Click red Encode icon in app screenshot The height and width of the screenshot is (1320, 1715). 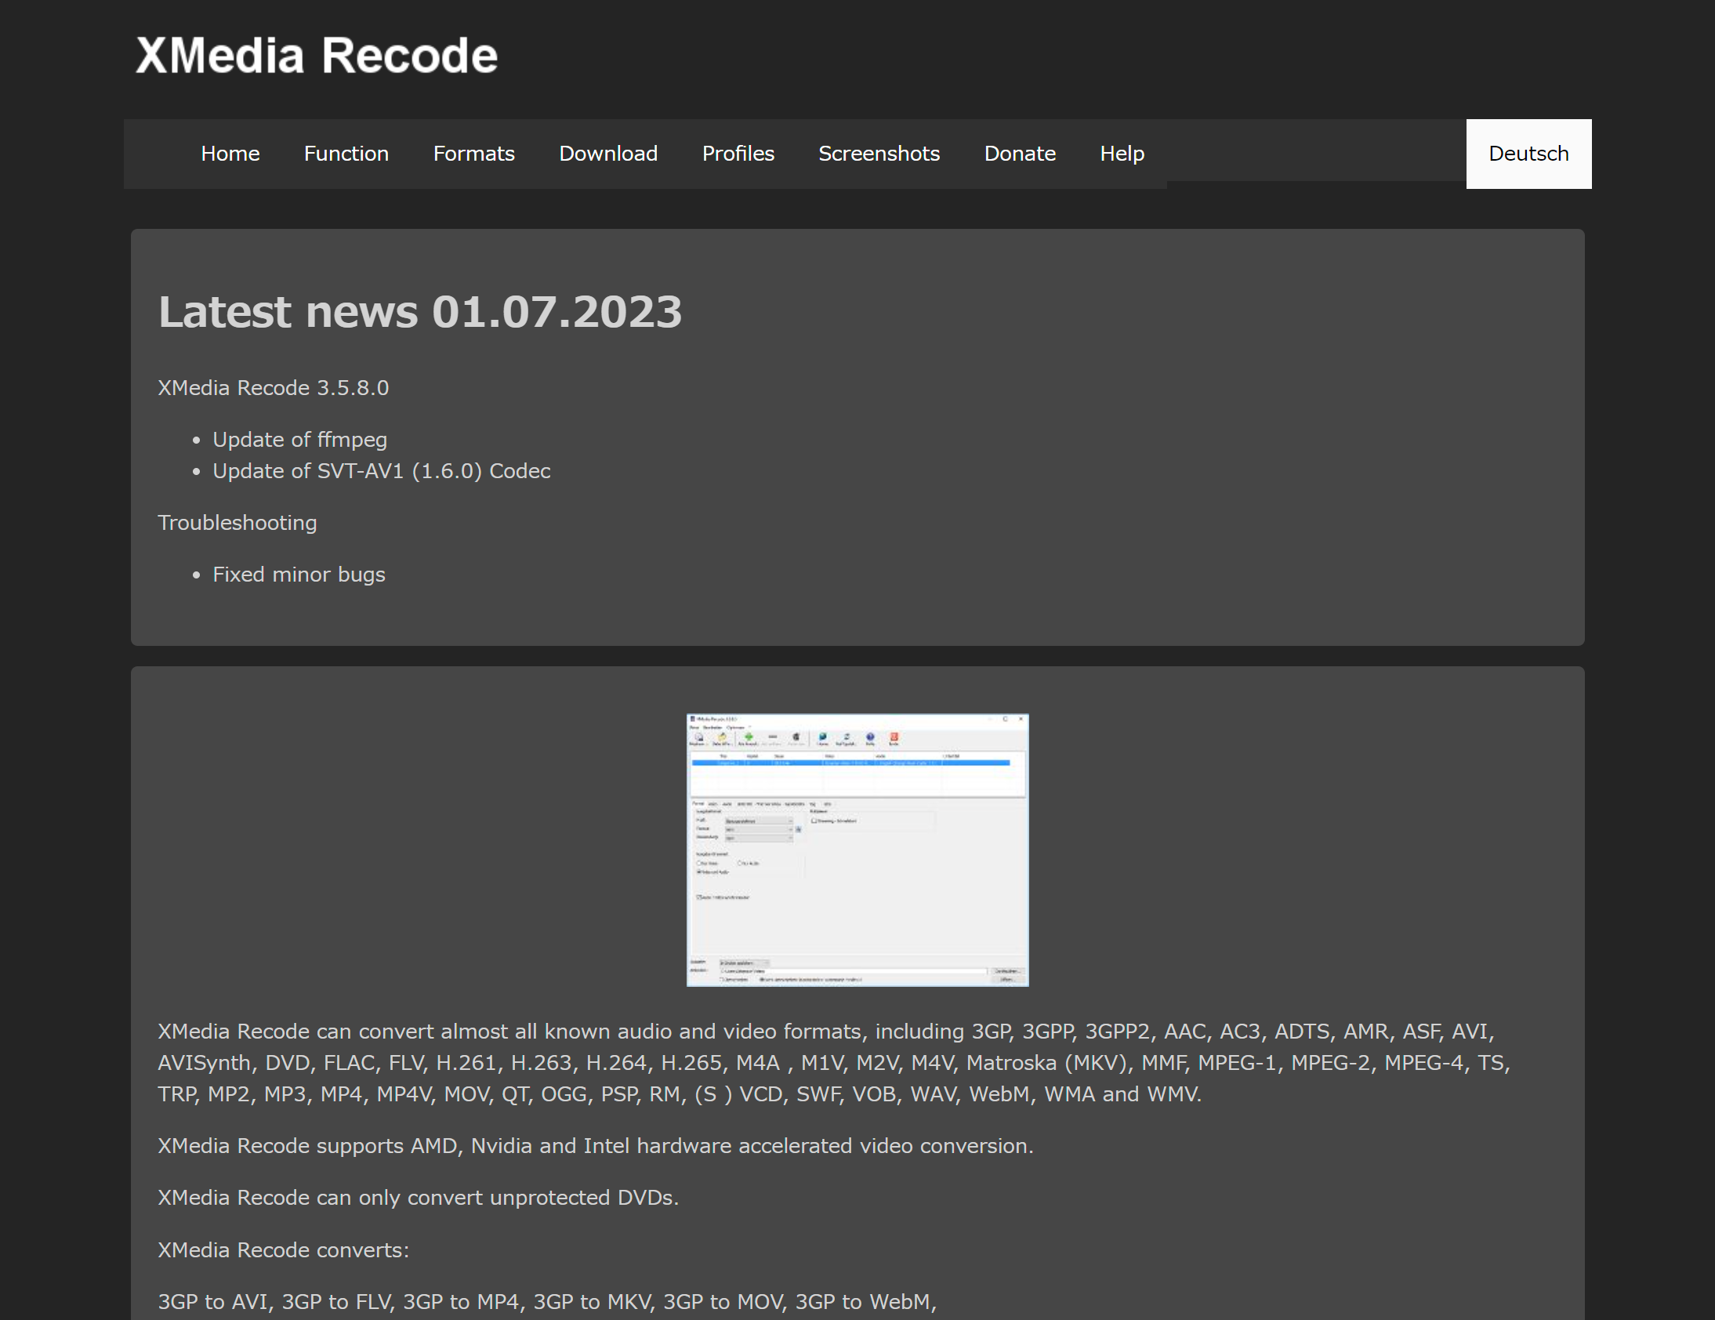coord(894,738)
